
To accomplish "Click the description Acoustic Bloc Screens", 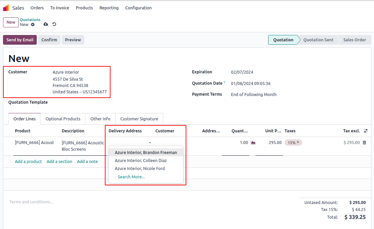I will pos(83,146).
